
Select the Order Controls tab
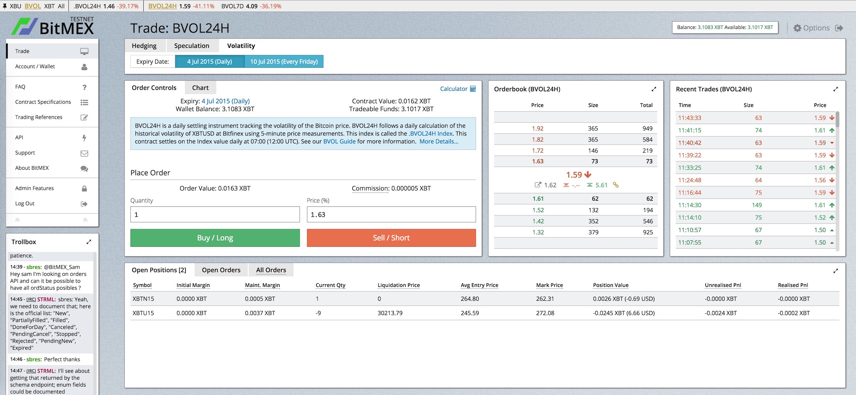[x=154, y=88]
